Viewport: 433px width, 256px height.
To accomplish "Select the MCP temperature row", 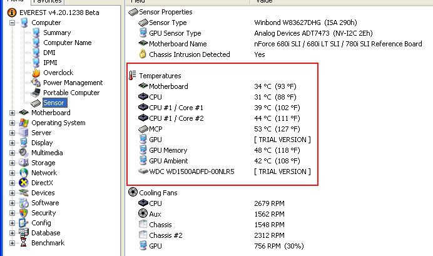I will pyautogui.click(x=219, y=129).
